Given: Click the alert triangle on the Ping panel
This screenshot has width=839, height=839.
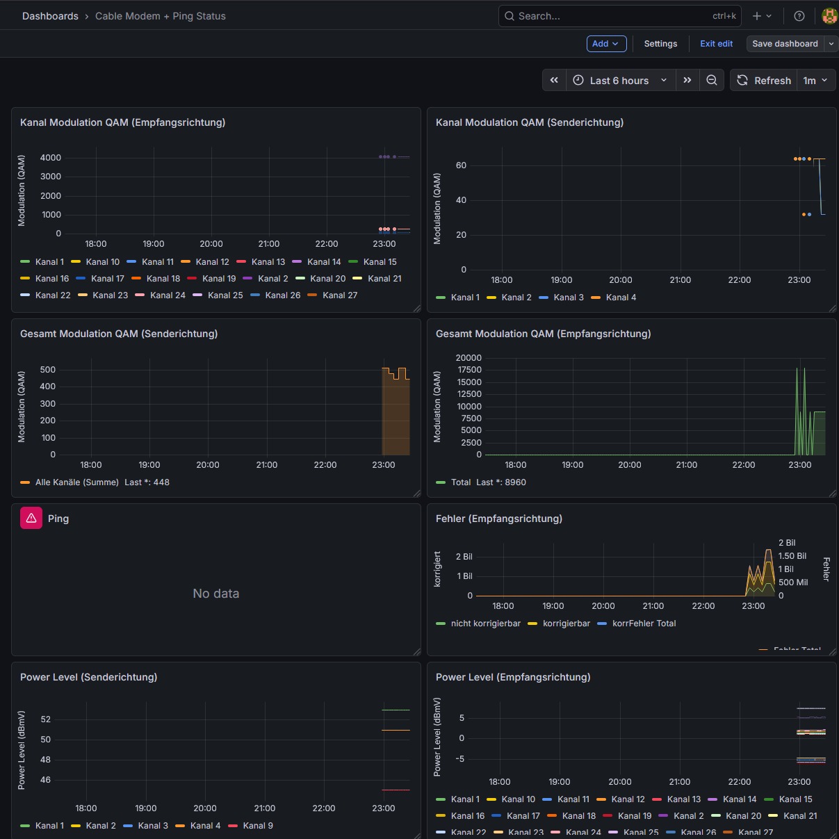Looking at the screenshot, I should tap(31, 517).
